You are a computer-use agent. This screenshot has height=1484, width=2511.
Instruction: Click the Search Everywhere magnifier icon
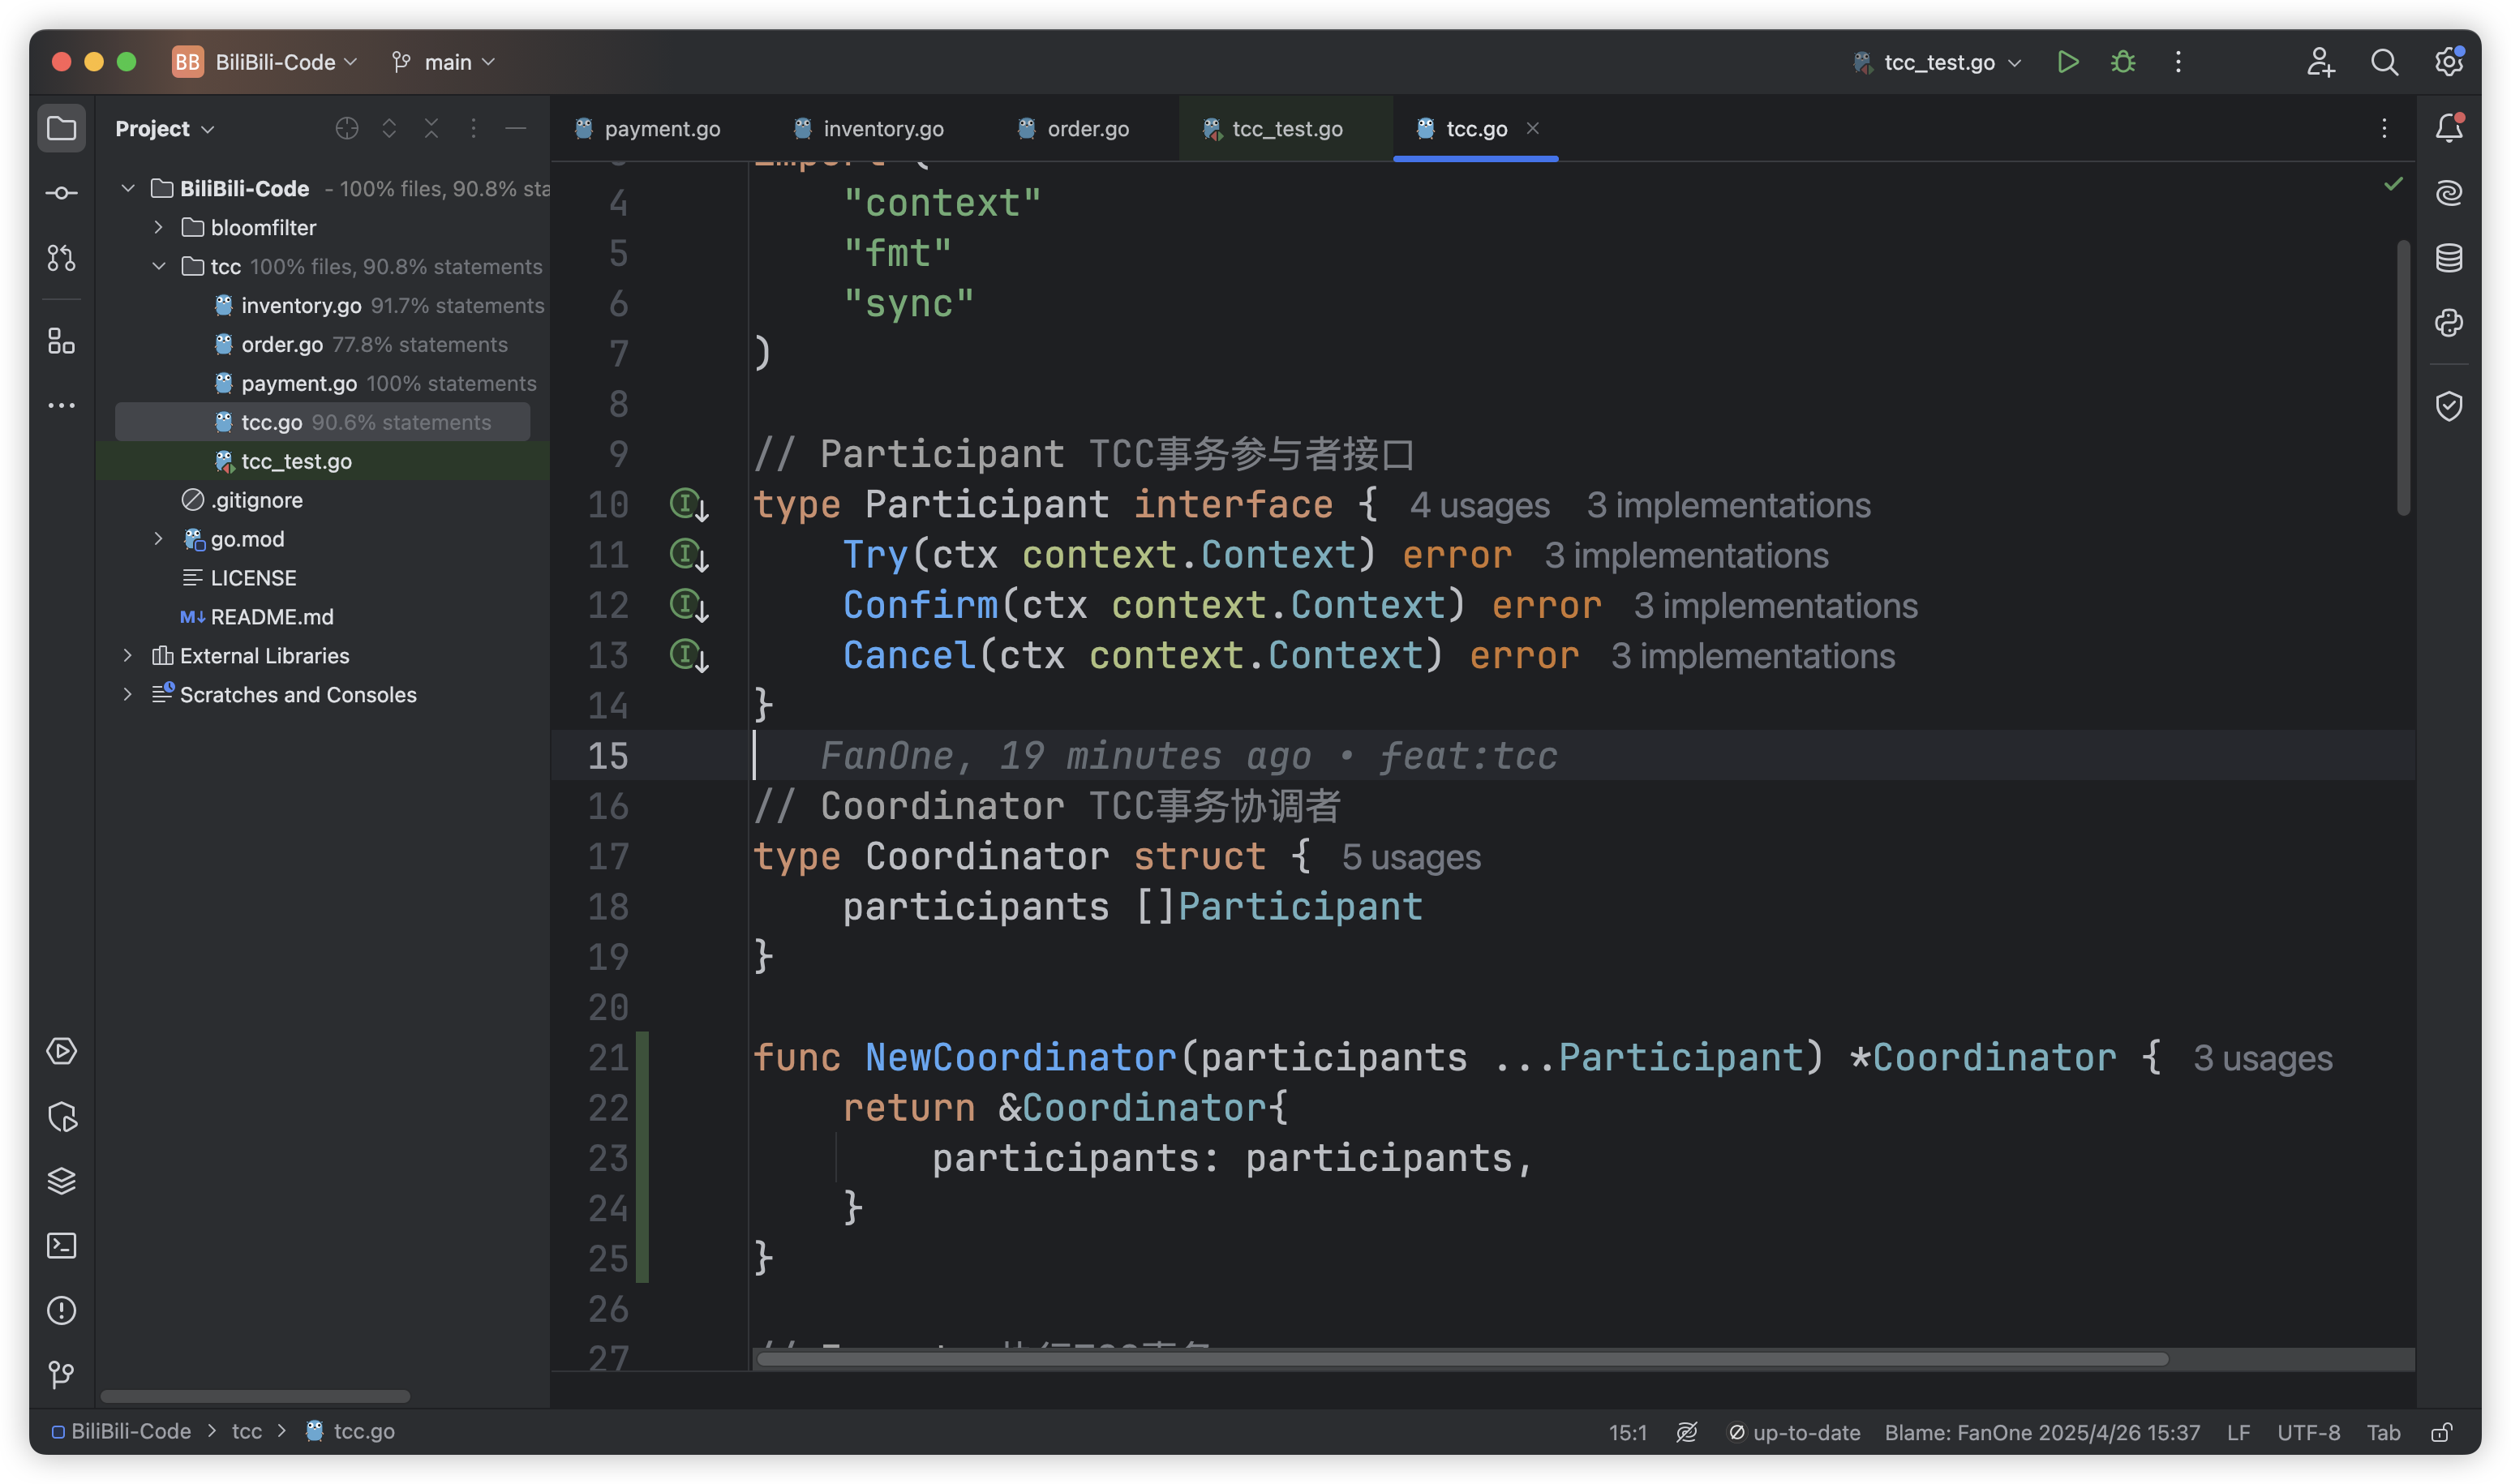pyautogui.click(x=2384, y=62)
